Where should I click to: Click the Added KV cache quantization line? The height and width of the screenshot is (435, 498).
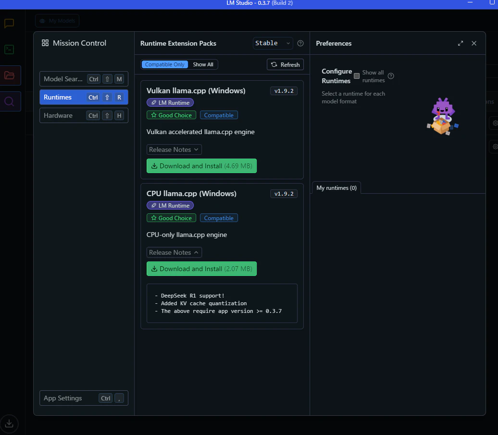(x=201, y=303)
